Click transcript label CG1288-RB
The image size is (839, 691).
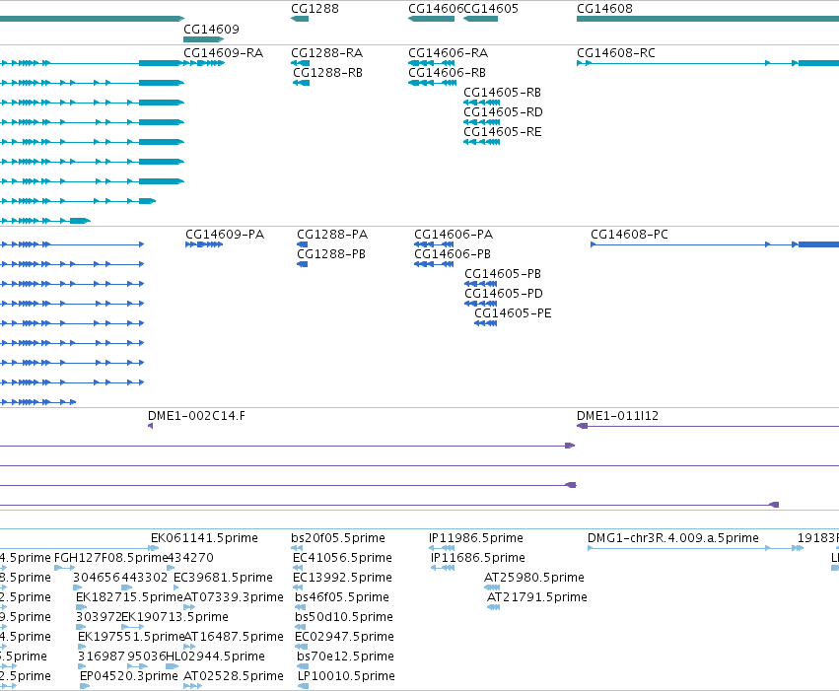[328, 73]
